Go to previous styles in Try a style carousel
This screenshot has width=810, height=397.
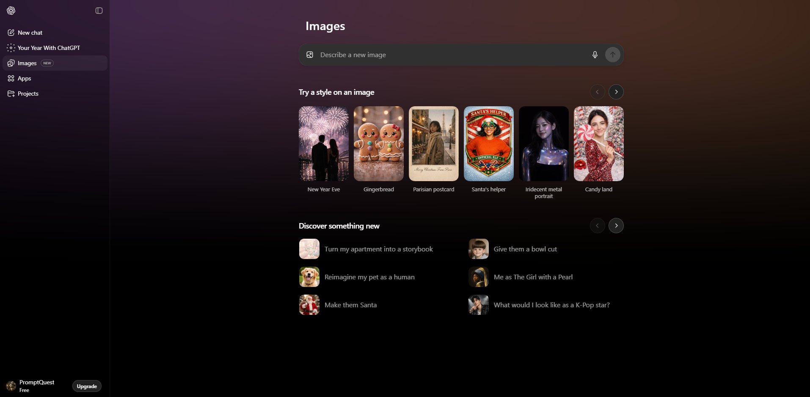pos(597,92)
